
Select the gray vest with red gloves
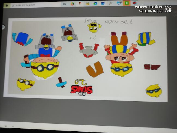tap(88, 50)
